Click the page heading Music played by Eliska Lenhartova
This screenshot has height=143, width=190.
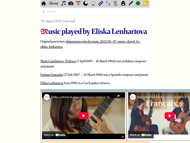(x=94, y=31)
